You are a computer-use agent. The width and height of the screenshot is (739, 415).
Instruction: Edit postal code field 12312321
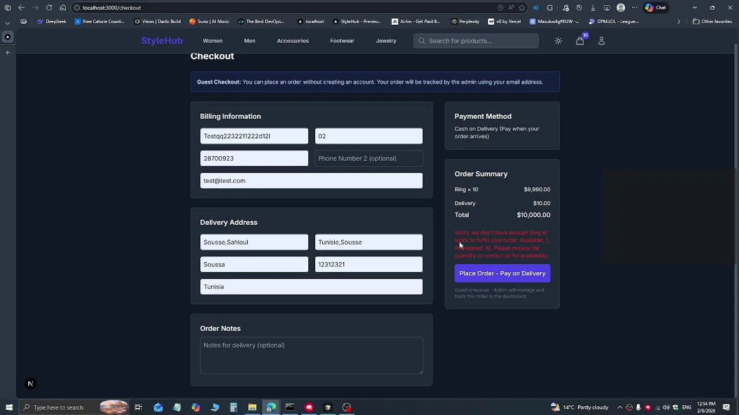[368, 265]
